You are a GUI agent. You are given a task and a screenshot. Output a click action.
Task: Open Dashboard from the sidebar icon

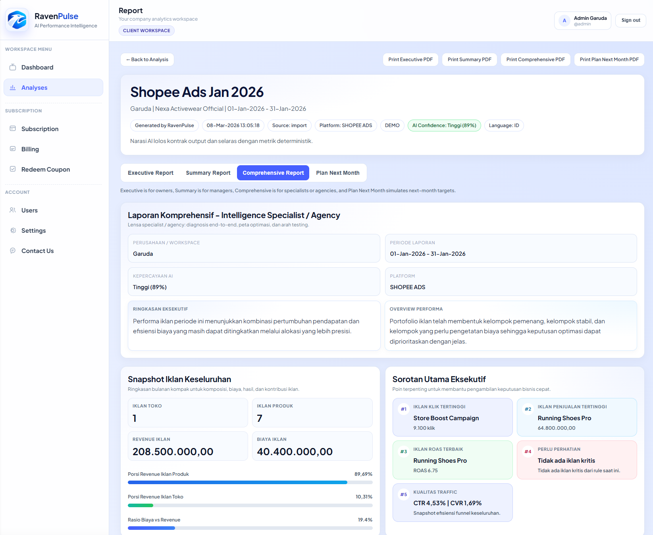click(x=13, y=67)
